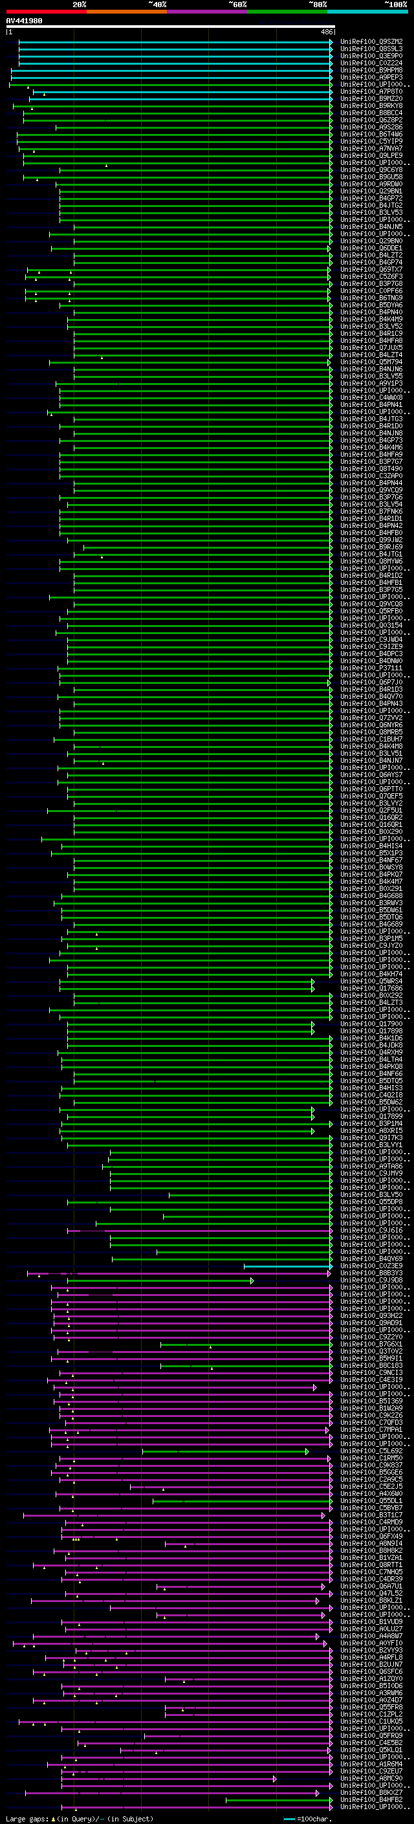Select hit label UniRef100_B9RKY8

(x=371, y=105)
